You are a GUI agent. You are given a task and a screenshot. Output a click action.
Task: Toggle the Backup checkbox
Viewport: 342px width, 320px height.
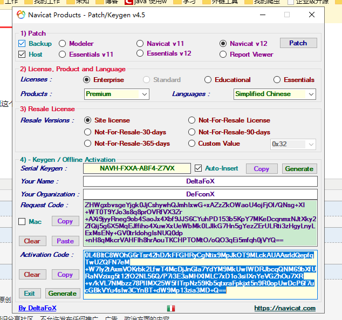point(22,43)
